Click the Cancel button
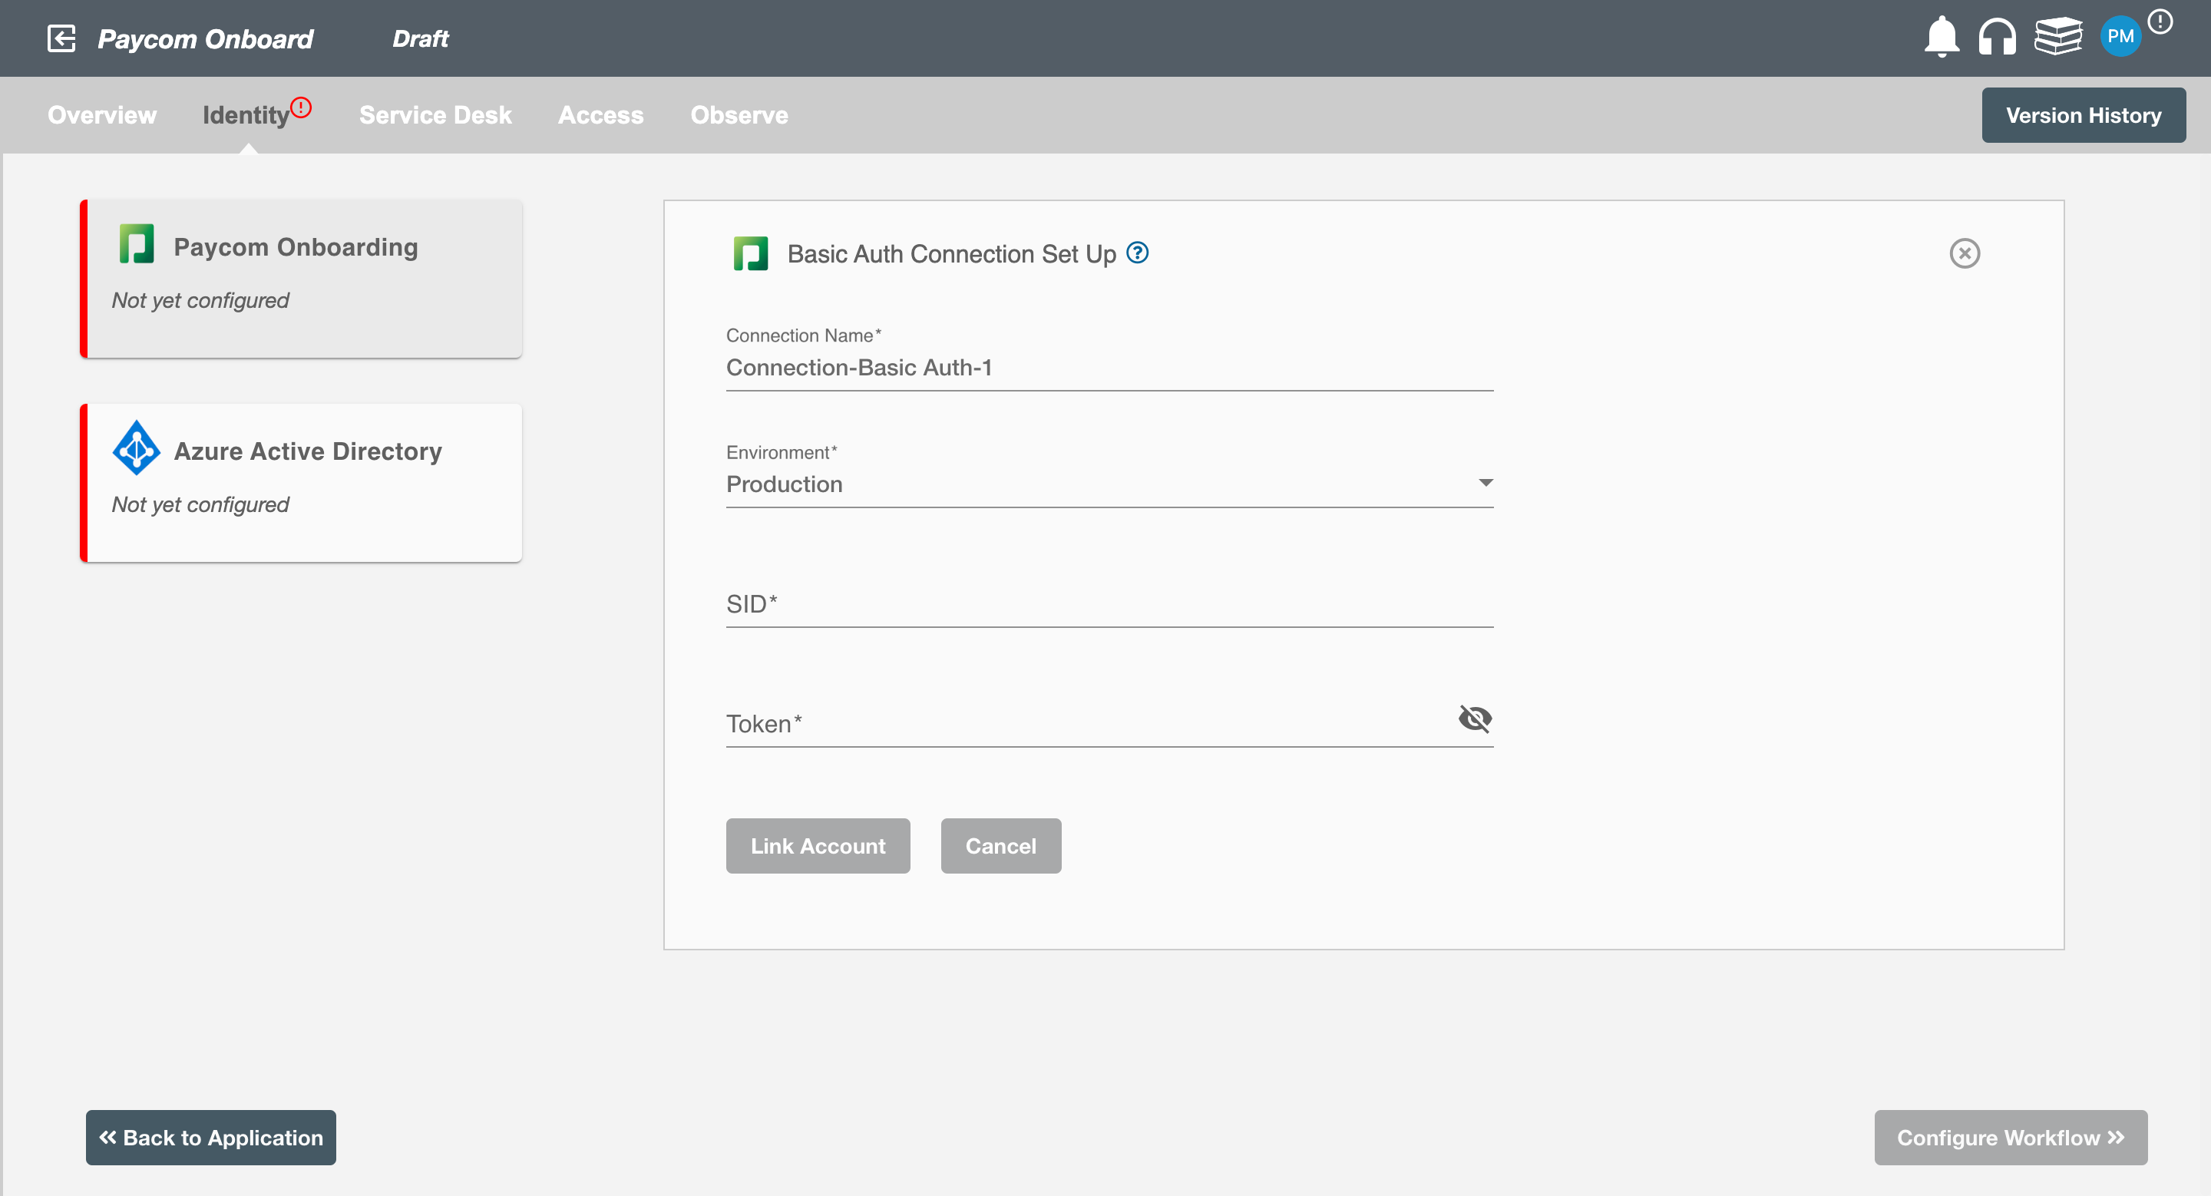 [x=1000, y=845]
